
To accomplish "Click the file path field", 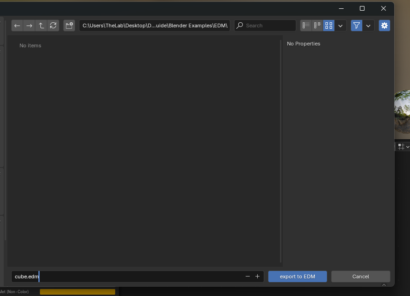I will (x=155, y=26).
